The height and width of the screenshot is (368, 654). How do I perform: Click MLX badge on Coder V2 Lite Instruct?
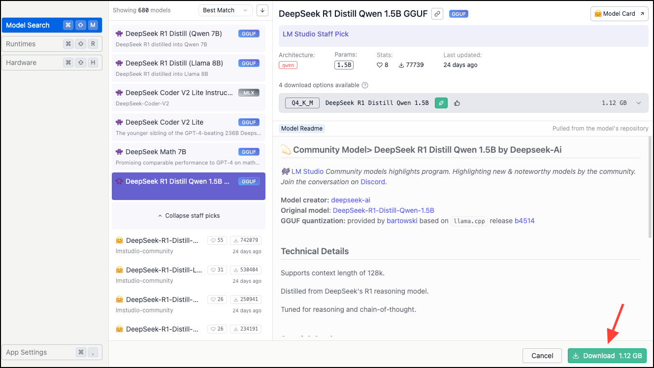249,93
